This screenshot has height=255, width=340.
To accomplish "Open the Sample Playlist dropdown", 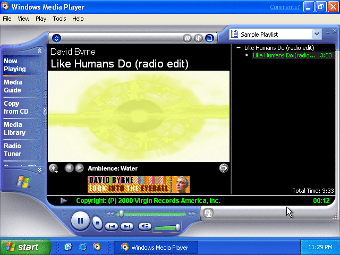I will point(317,34).
